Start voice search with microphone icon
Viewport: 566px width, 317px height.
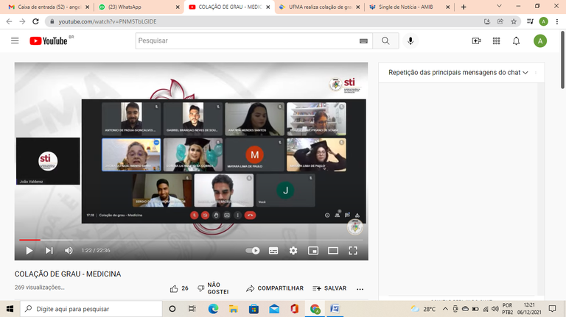[x=411, y=41]
